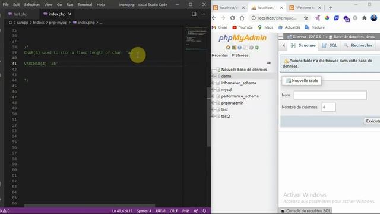
Task: Click Base de données demo breadcrumb
Action: [x=353, y=37]
